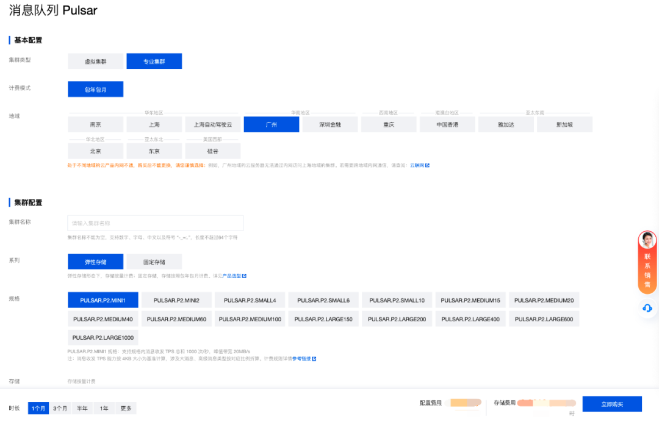Click external link icon beside 参考链接
The height and width of the screenshot is (422, 659).
point(314,359)
